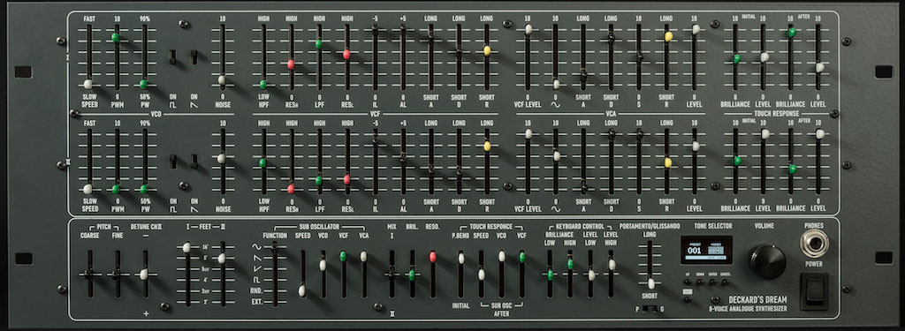Toggle channel I VCO sawtooth ON switch
The image size is (905, 331).
coord(194,57)
